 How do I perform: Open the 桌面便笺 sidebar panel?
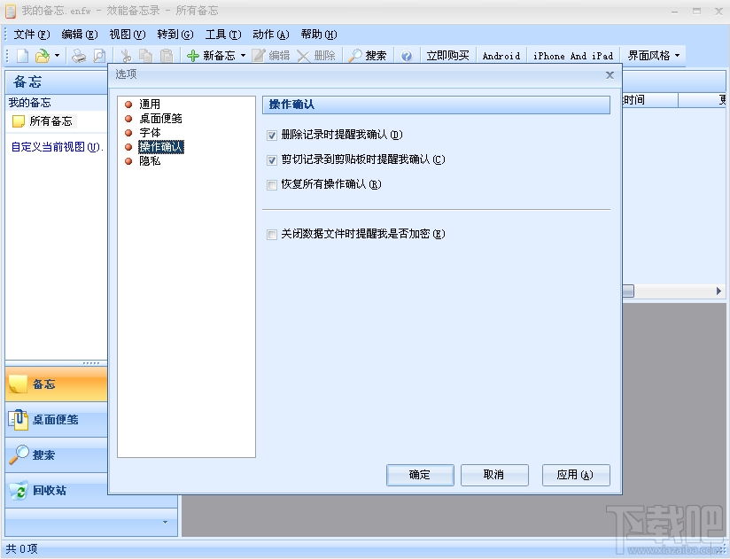(56, 422)
